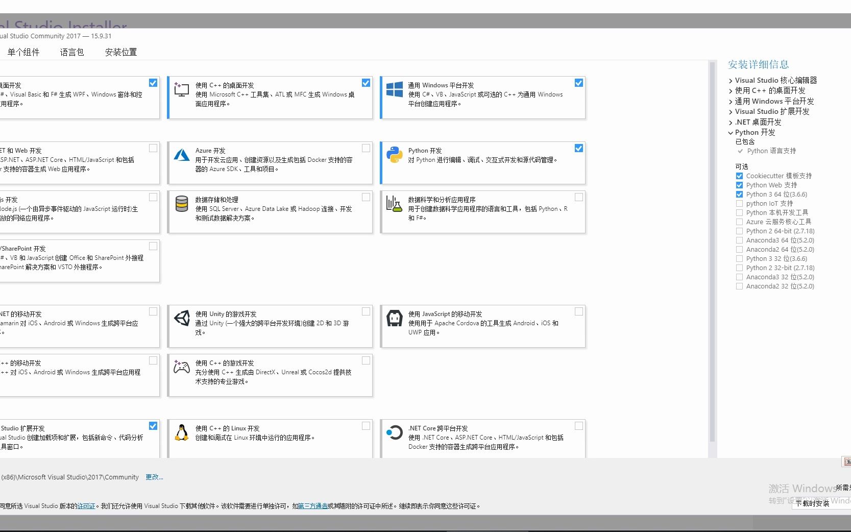Click the data storage database icon
Screen dimensions: 851x532
(182, 204)
